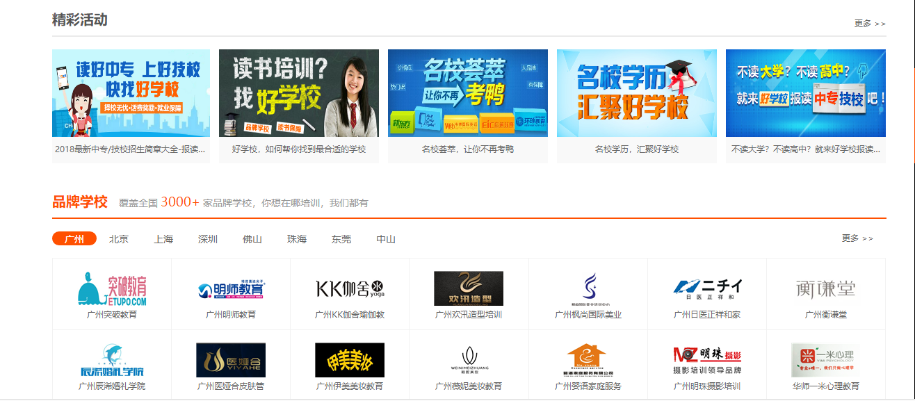Open the 广州日医正祥和家 text link
The height and width of the screenshot is (401, 915).
pos(707,315)
